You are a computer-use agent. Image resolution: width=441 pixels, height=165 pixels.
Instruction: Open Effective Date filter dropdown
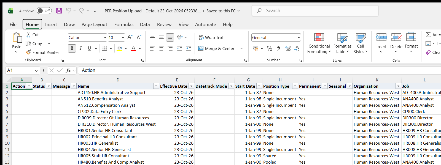(x=191, y=86)
